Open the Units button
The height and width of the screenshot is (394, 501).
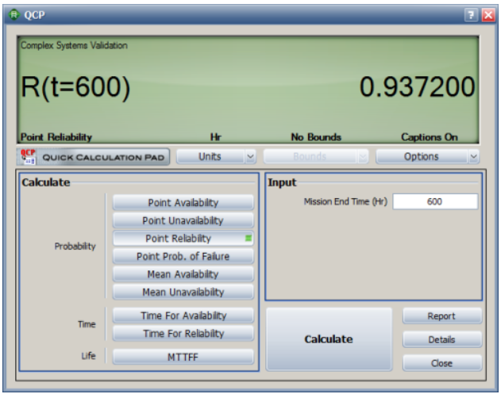pos(210,157)
